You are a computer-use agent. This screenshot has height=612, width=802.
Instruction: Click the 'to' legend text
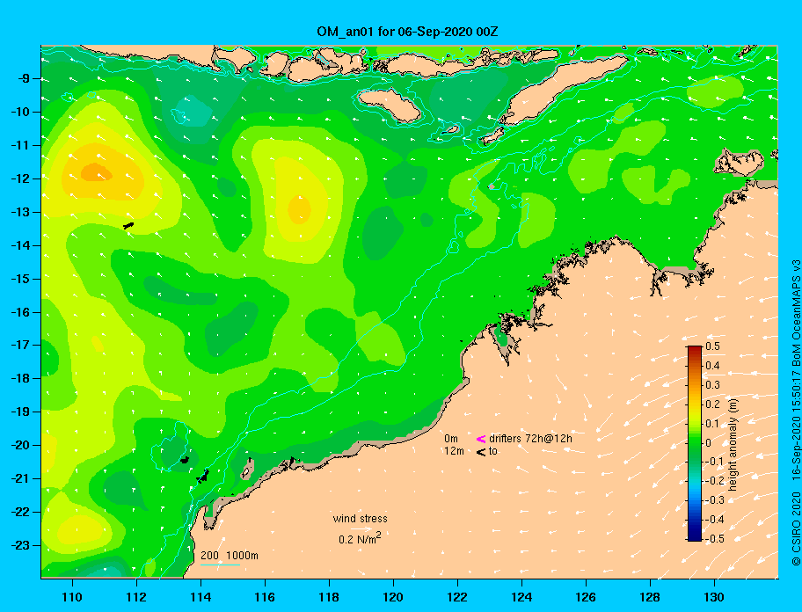(493, 451)
